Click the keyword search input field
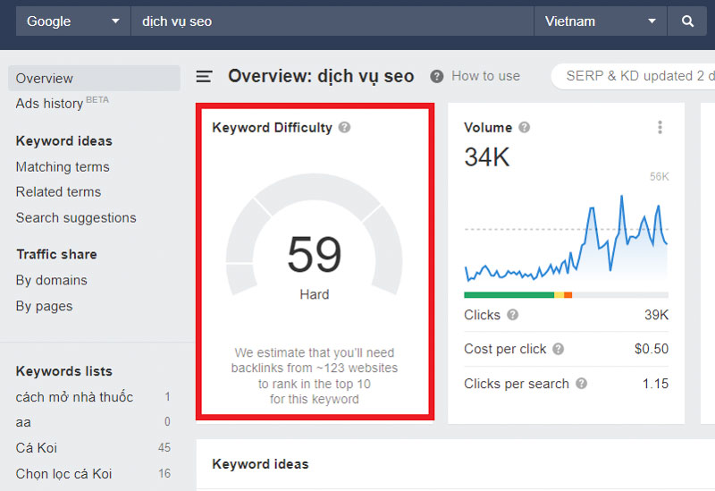Screen dimensions: 715x491 coord(331,21)
